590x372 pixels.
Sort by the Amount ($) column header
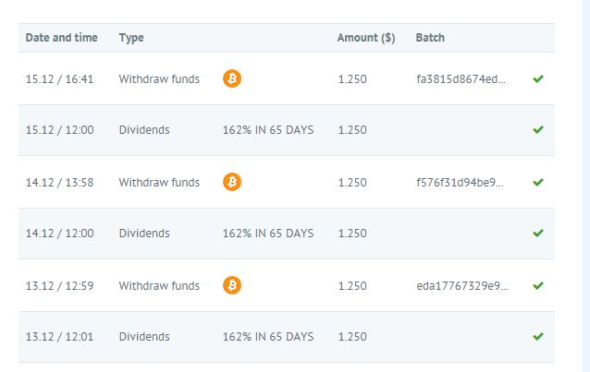365,38
